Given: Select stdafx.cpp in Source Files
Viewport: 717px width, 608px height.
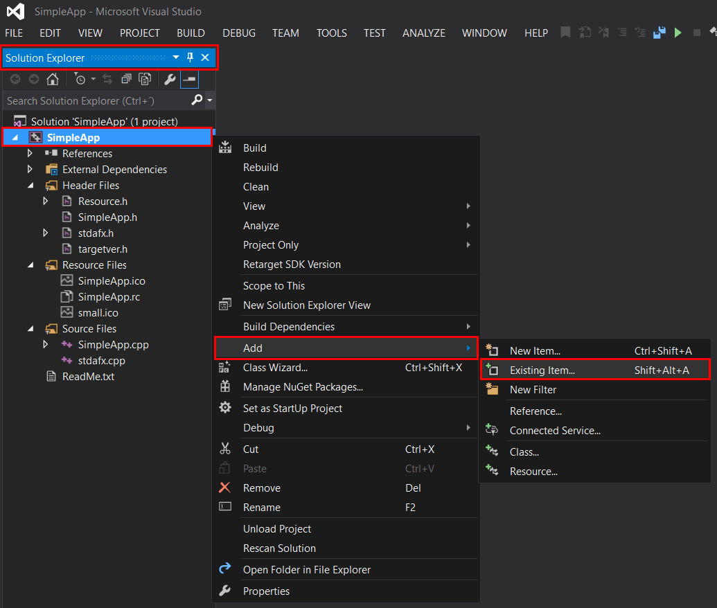Looking at the screenshot, I should pyautogui.click(x=102, y=361).
